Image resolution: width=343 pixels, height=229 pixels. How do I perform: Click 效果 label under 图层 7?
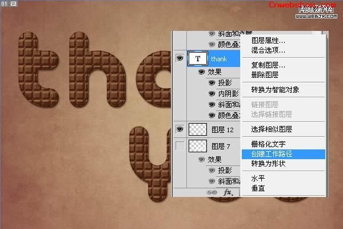point(214,159)
